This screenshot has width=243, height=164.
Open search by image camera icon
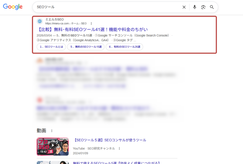pyautogui.click(x=203, y=7)
